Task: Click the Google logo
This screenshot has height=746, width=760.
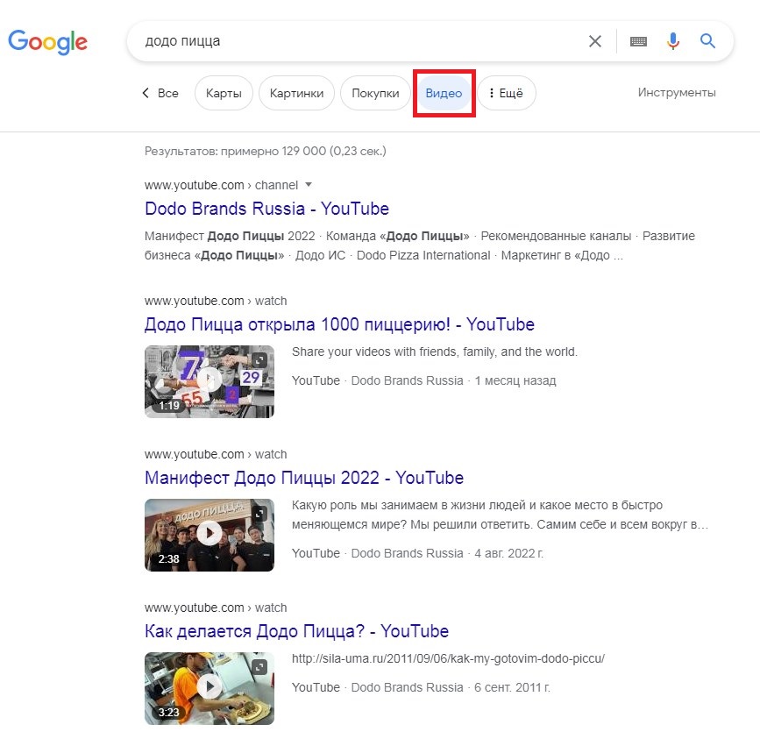Action: click(x=47, y=42)
